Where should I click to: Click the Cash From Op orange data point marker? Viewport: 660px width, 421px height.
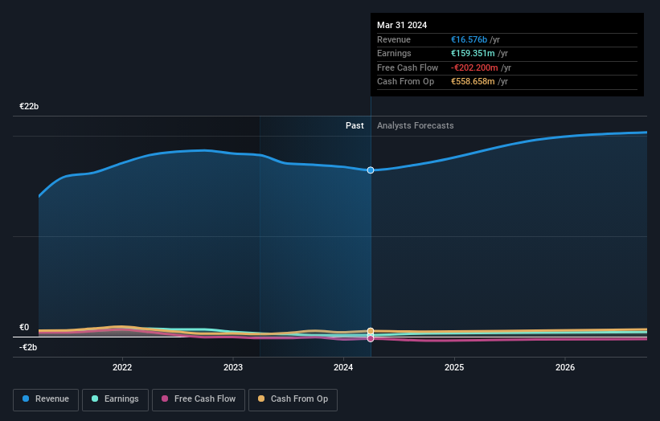click(371, 331)
